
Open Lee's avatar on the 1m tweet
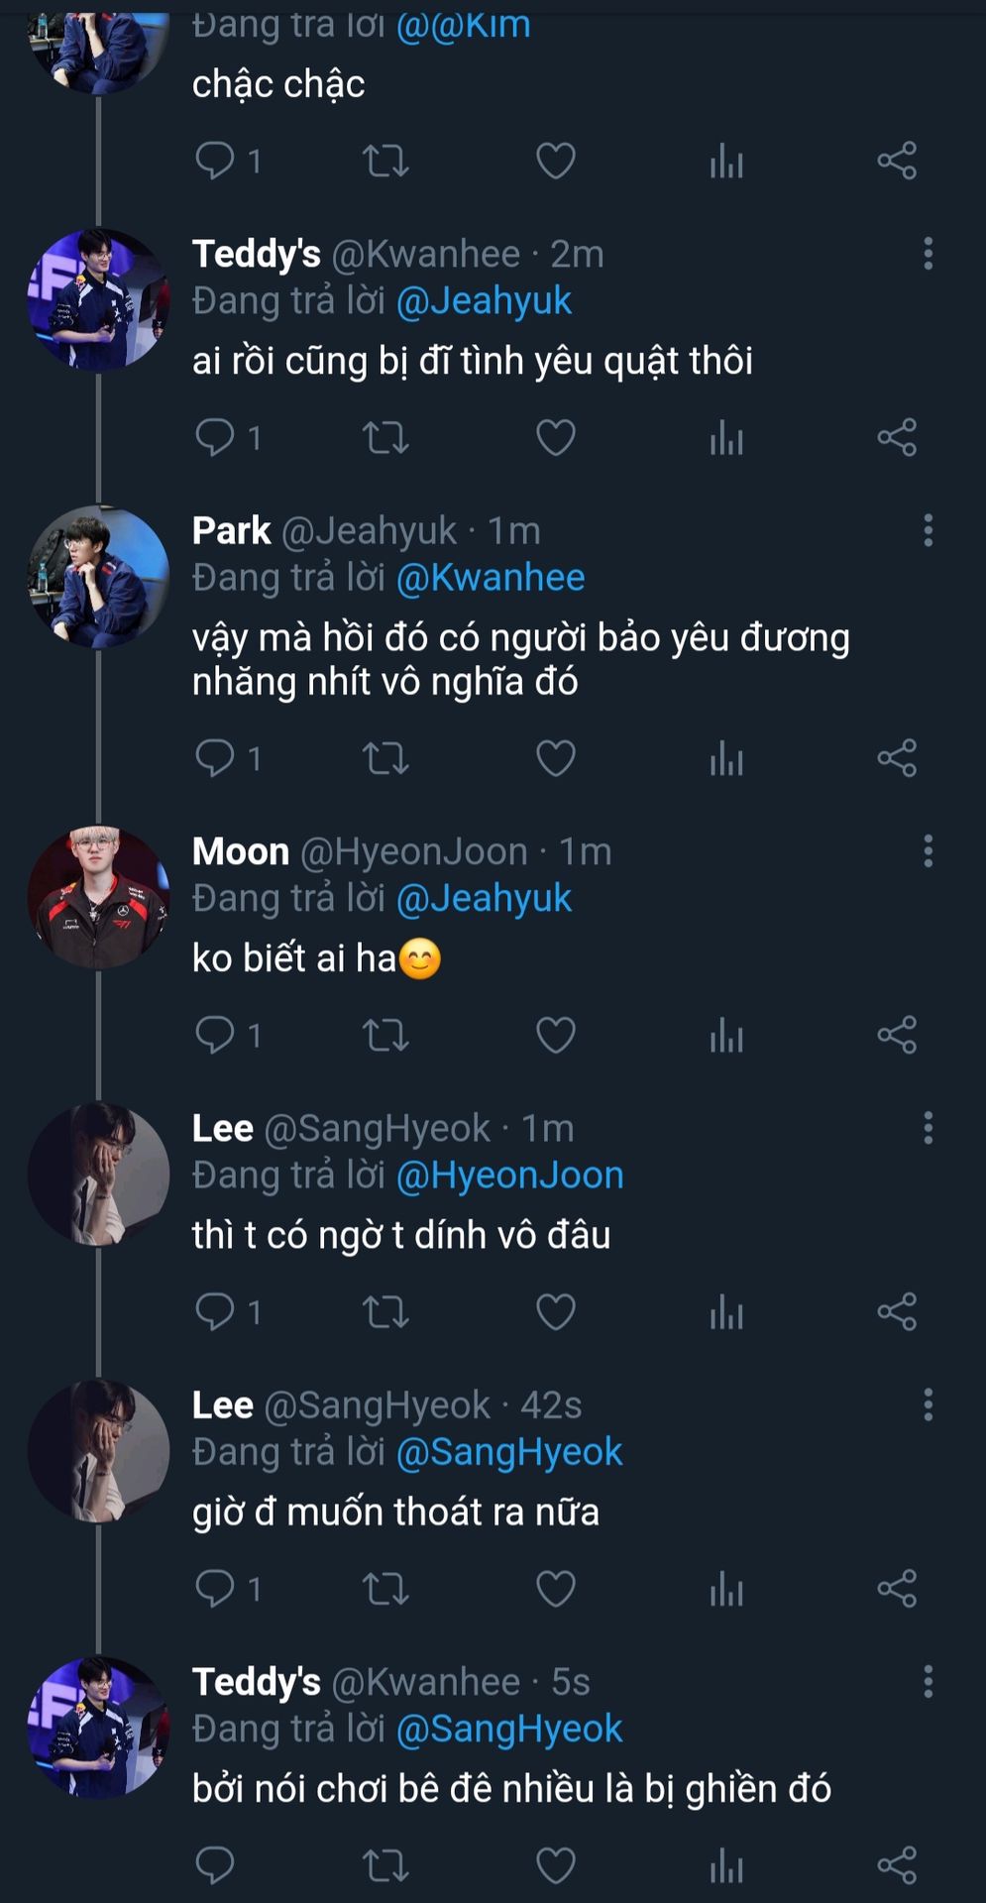pyautogui.click(x=98, y=1174)
